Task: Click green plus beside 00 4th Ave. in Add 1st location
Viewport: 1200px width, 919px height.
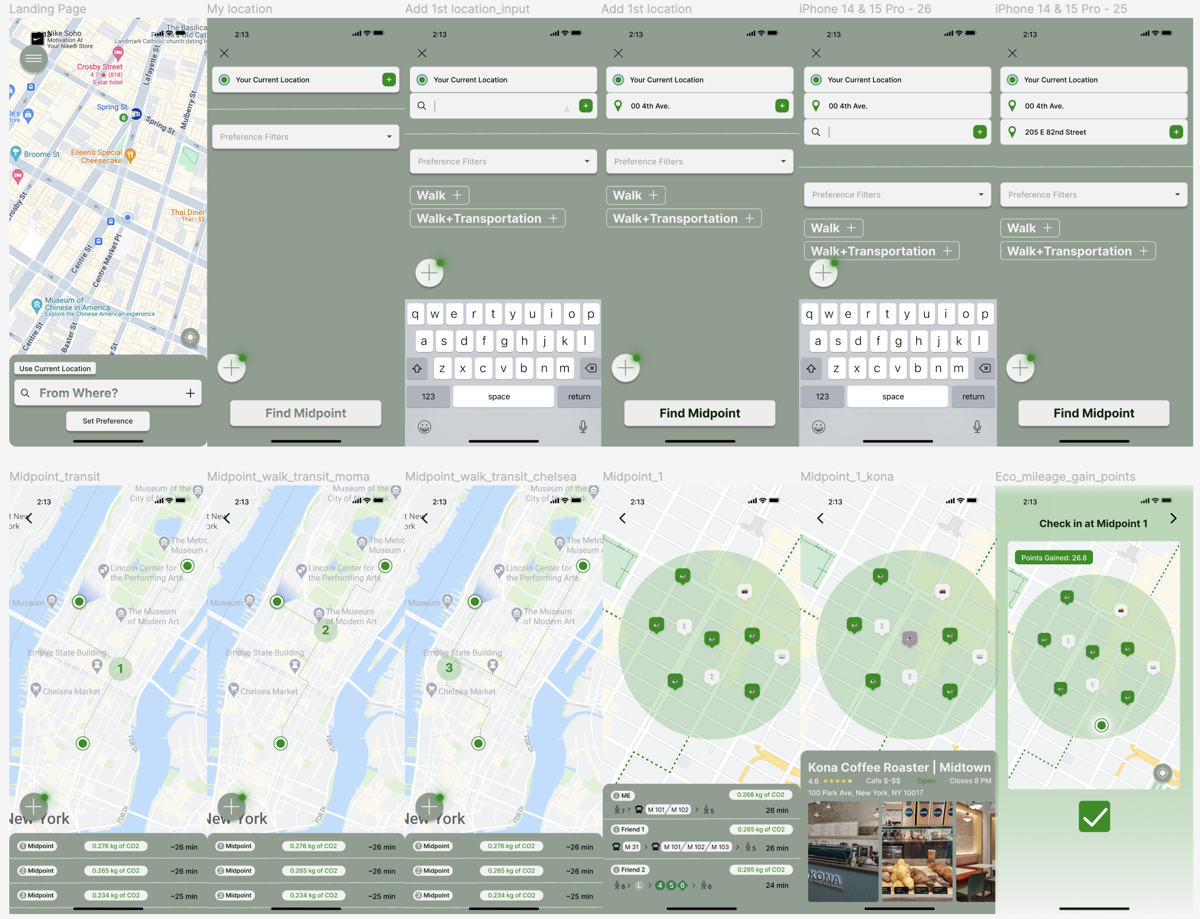Action: 782,105
